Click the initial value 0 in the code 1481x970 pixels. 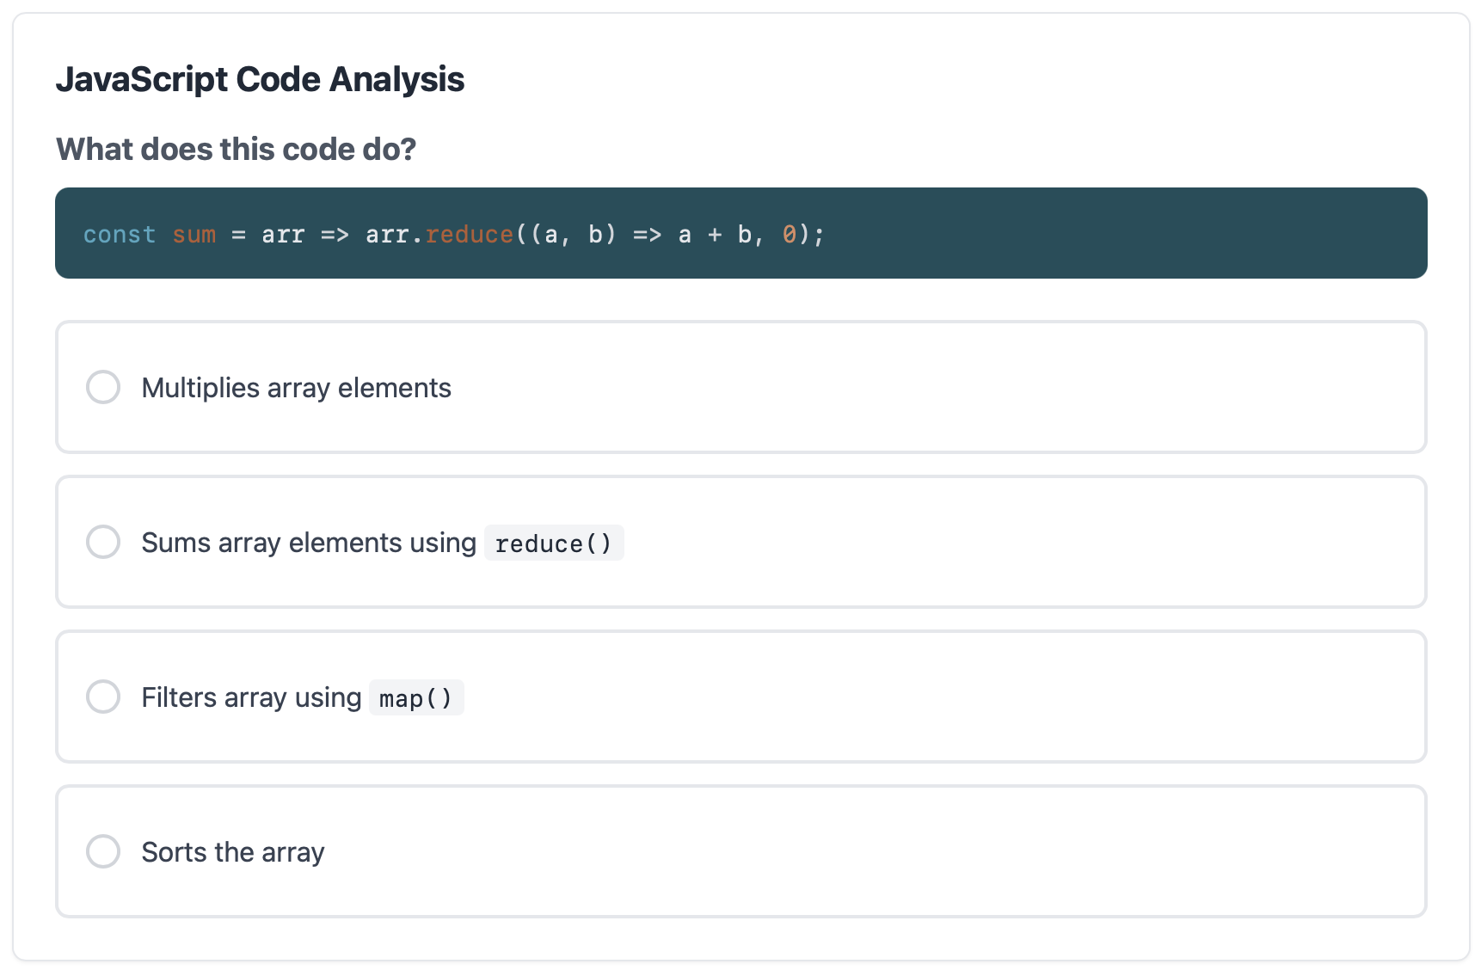(x=790, y=235)
